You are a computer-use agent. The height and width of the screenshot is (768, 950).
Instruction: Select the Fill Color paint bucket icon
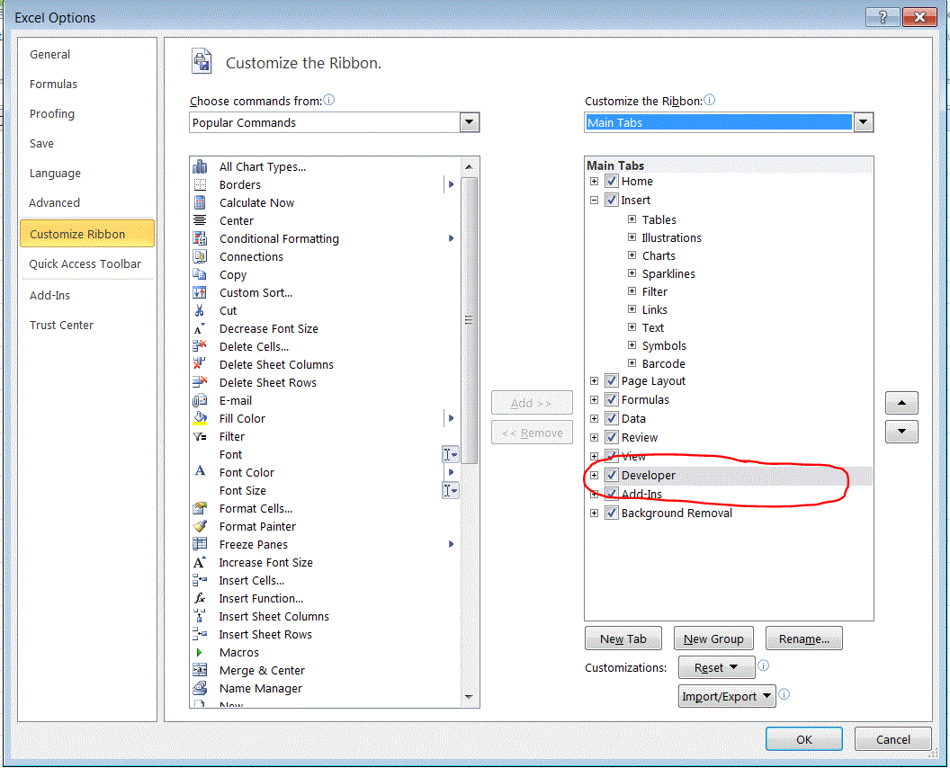[x=200, y=418]
